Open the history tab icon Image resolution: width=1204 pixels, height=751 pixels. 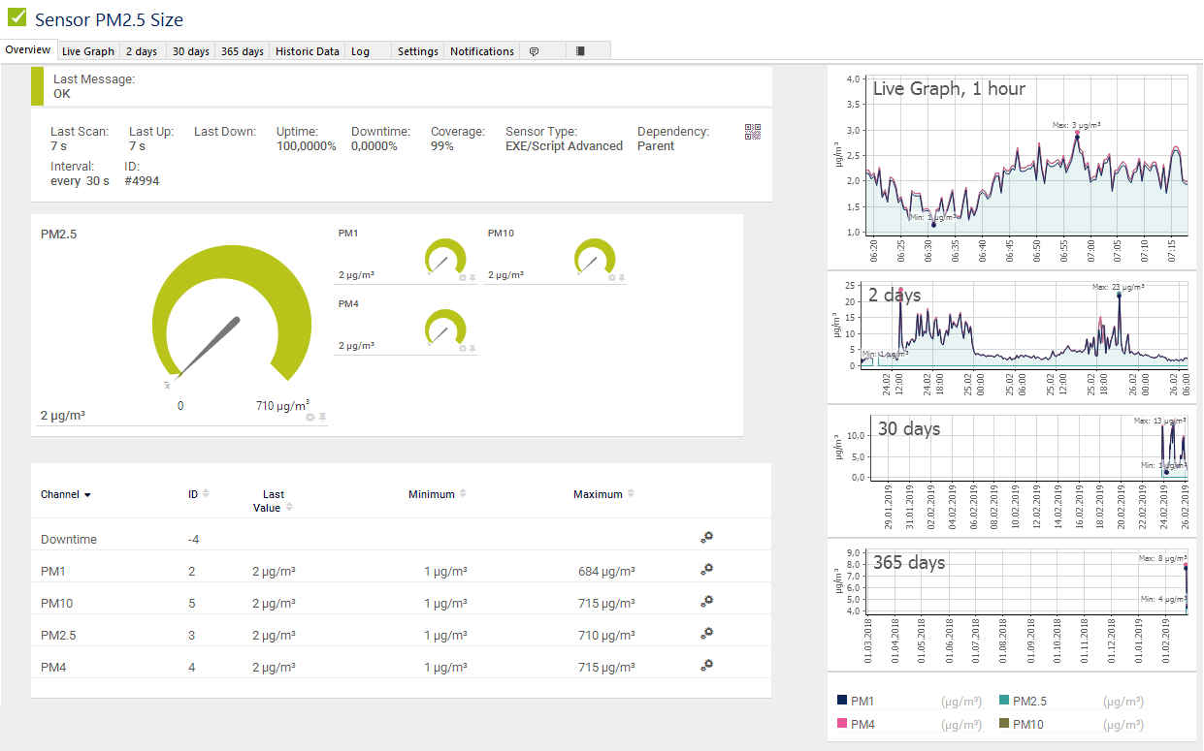pyautogui.click(x=580, y=51)
